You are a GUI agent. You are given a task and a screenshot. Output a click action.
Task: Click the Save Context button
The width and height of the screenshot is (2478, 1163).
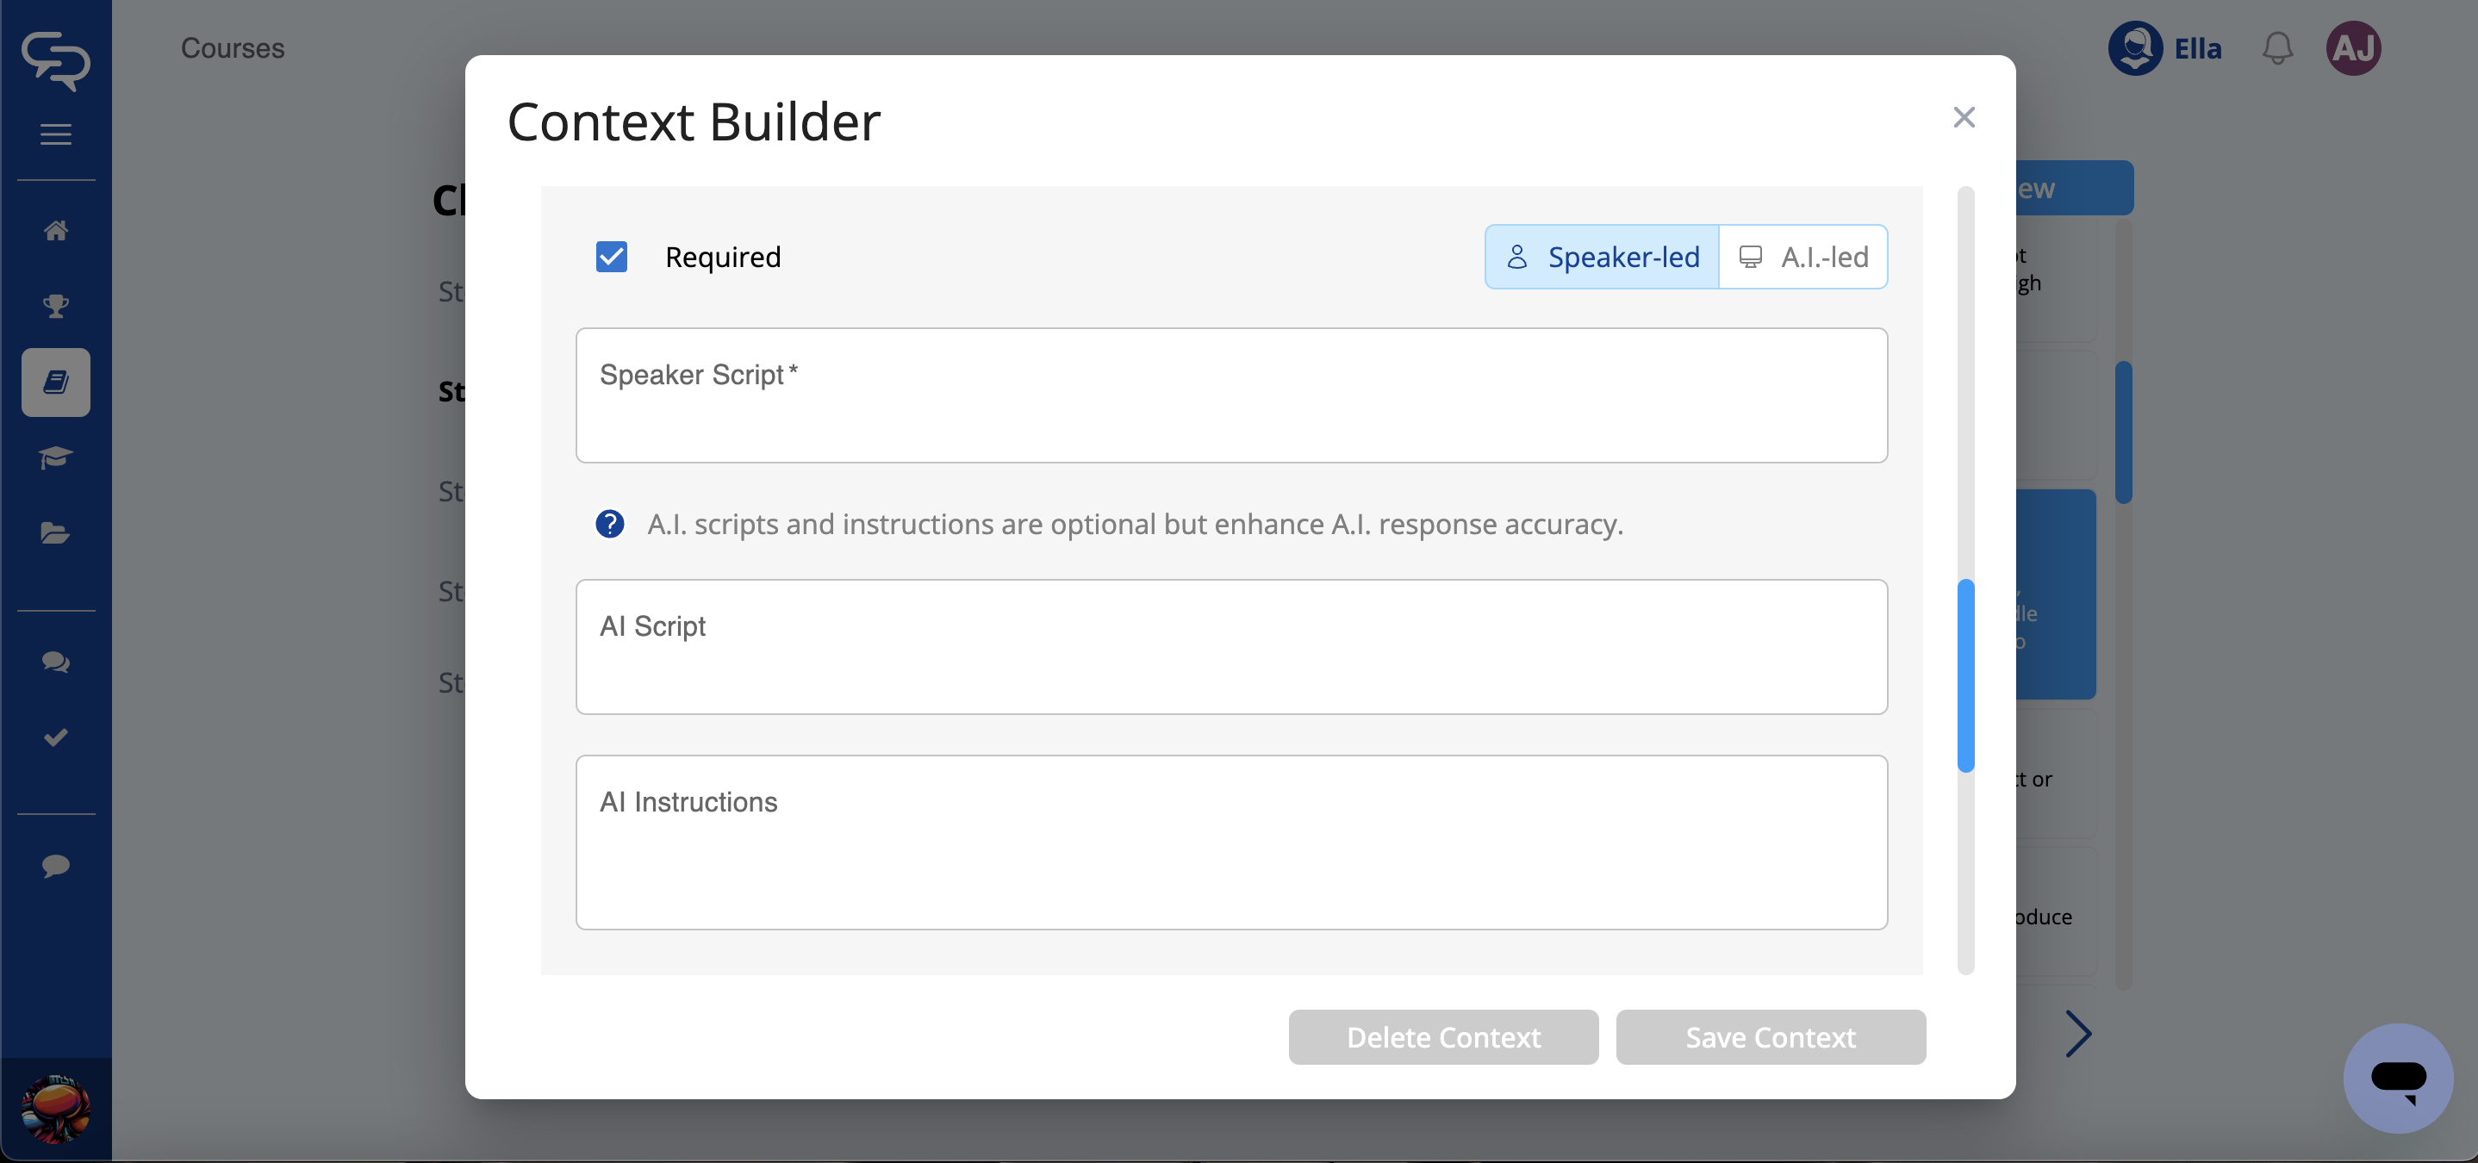[x=1770, y=1037]
